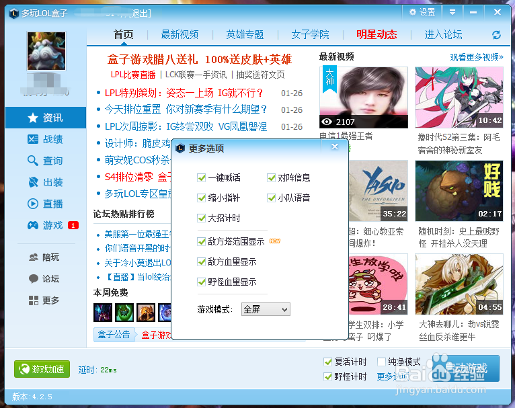Click the third free champion icon

(x=146, y=312)
